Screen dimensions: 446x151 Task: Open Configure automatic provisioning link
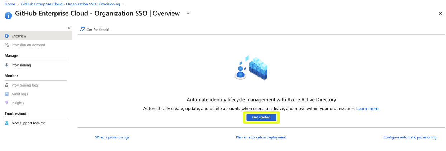pos(410,137)
